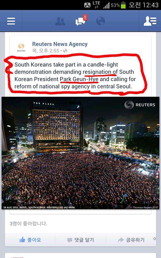Image resolution: width=161 pixels, height=258 pixels.
Task: Tap the LTE signal indicator
Action: click(96, 5)
